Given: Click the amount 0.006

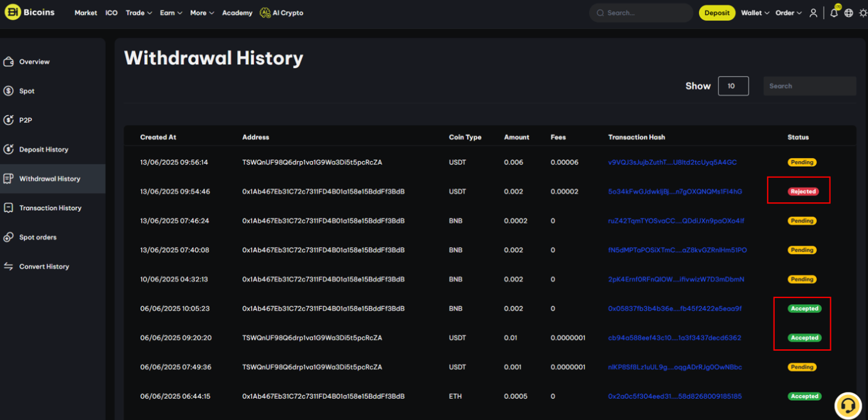Looking at the screenshot, I should pos(513,162).
